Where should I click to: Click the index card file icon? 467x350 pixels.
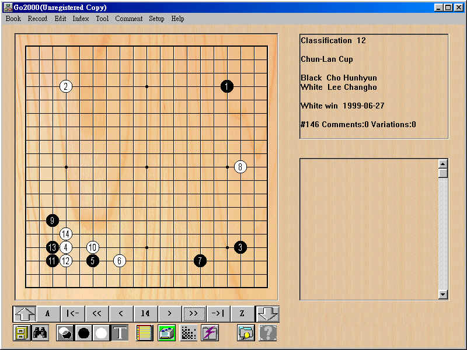point(166,332)
